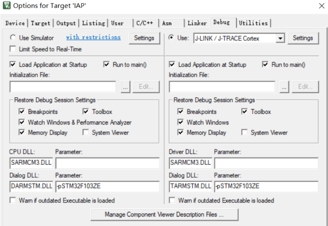Click the simulator Initialization File field
The width and height of the screenshot is (328, 226).
click(63, 87)
